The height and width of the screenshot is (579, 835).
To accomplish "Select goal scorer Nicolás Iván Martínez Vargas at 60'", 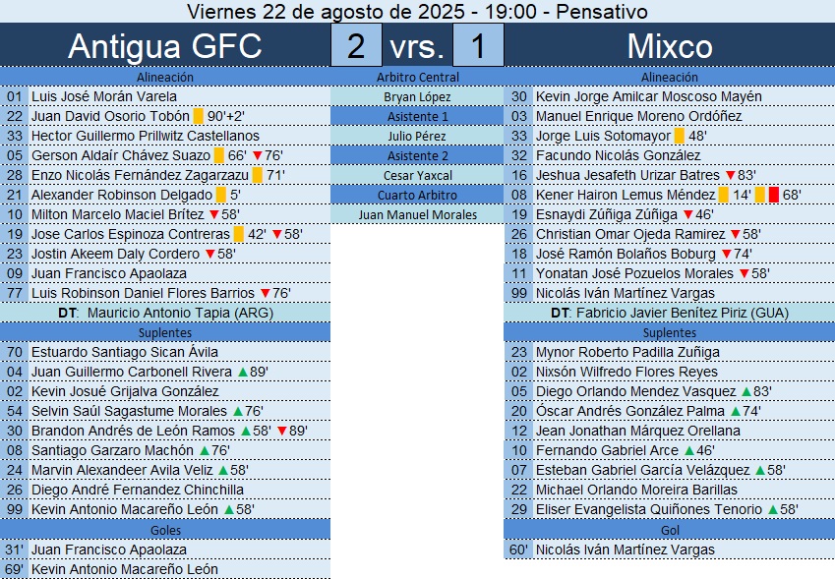I will coord(626,550).
